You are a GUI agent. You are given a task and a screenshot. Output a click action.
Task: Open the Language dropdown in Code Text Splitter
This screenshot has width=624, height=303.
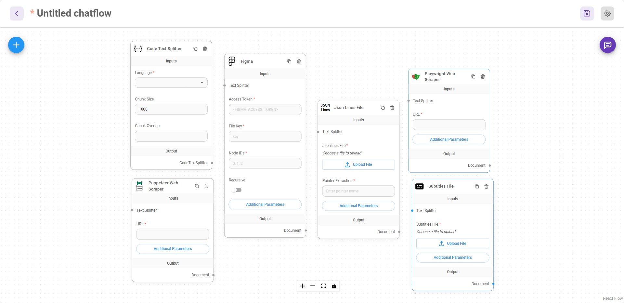point(171,83)
